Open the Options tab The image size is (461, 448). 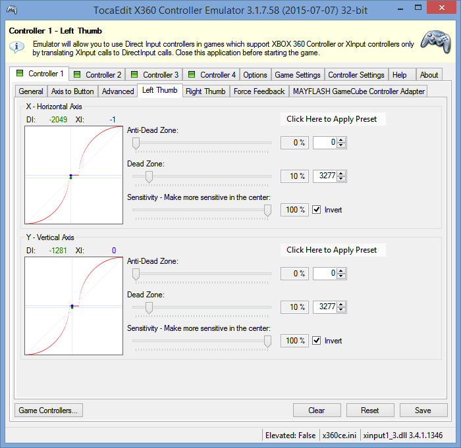pos(255,75)
